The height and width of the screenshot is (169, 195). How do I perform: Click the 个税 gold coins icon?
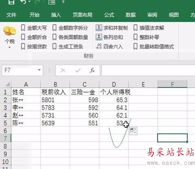9,31
